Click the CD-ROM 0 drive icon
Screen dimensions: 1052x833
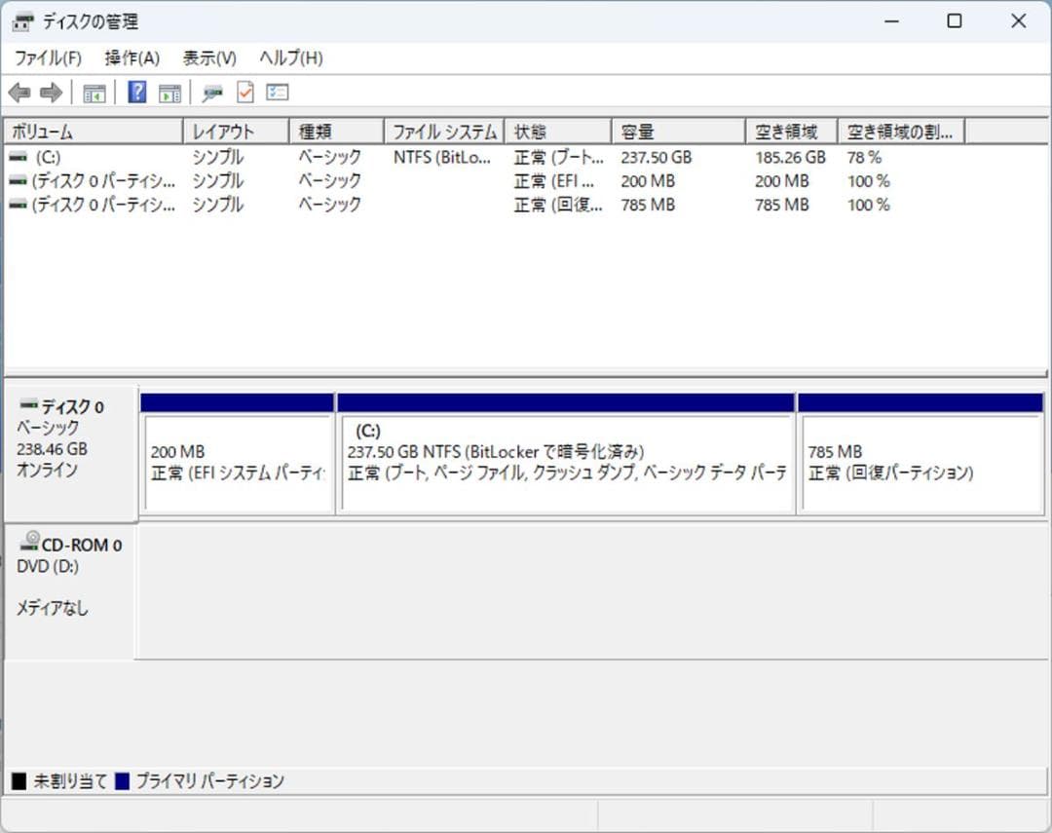pos(27,545)
